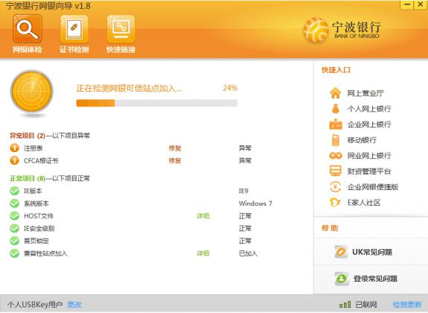Click the 注册表 item name
The height and width of the screenshot is (313, 428).
[x=33, y=148]
